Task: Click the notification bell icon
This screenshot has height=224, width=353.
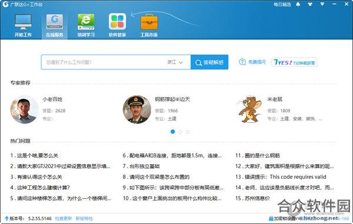Action: [298, 4]
